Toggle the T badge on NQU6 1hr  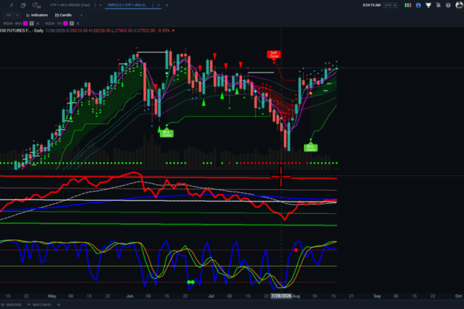[72, 23]
